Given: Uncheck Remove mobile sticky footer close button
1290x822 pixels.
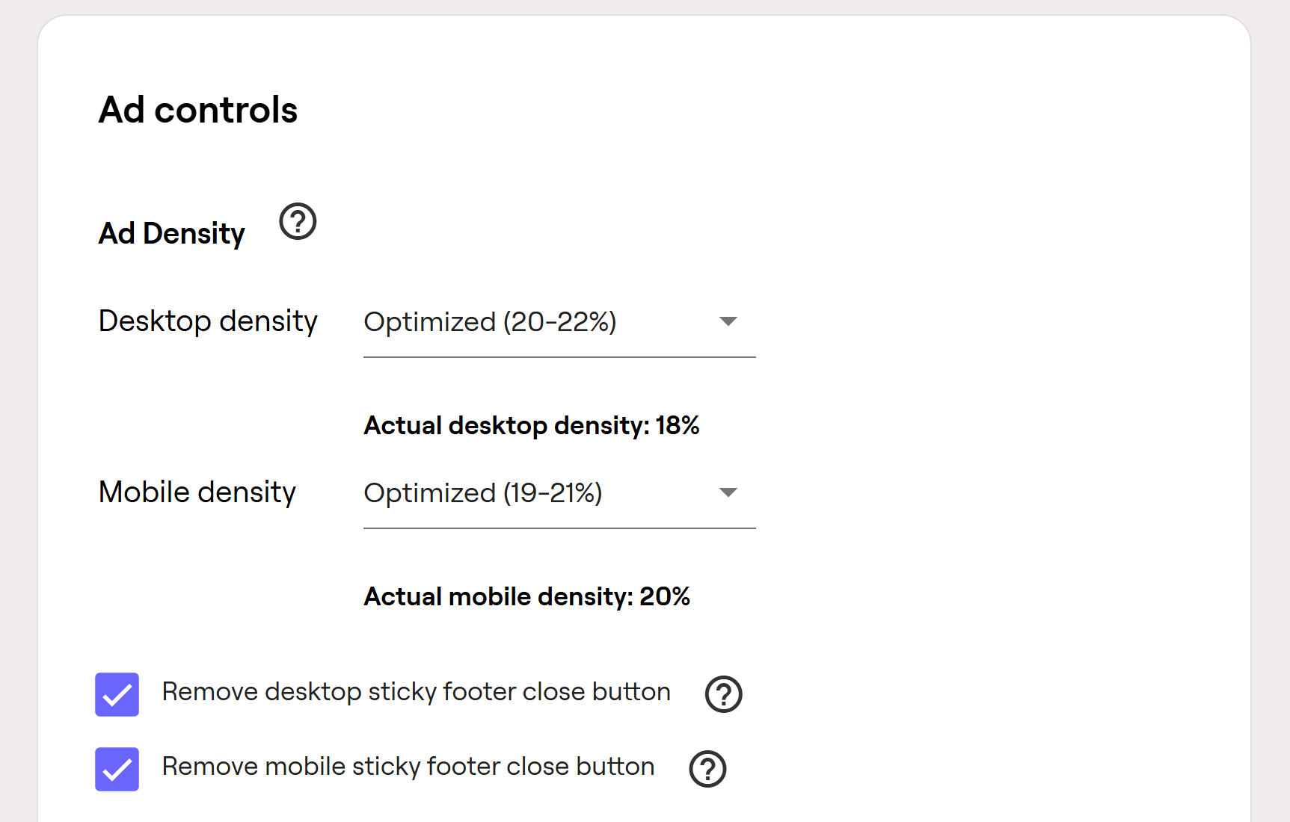Looking at the screenshot, I should [x=117, y=769].
